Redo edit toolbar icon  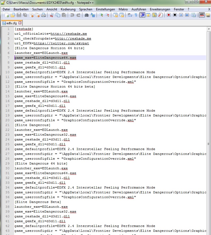[x=78, y=15]
